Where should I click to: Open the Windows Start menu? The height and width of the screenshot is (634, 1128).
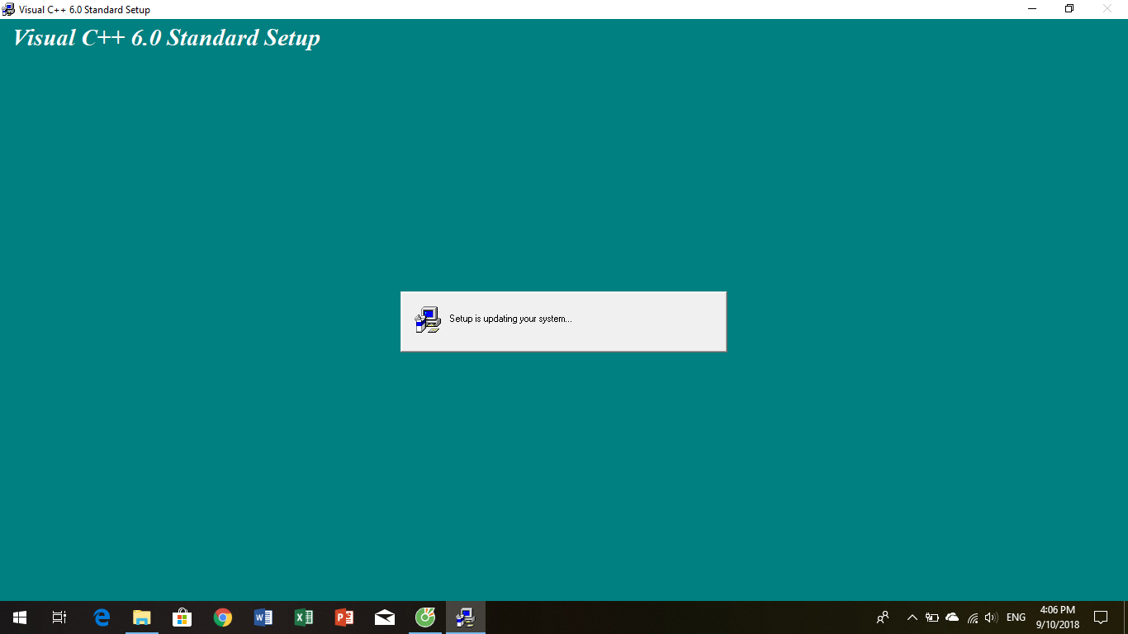[x=20, y=617]
